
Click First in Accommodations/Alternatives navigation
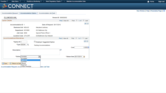coord(73,38)
